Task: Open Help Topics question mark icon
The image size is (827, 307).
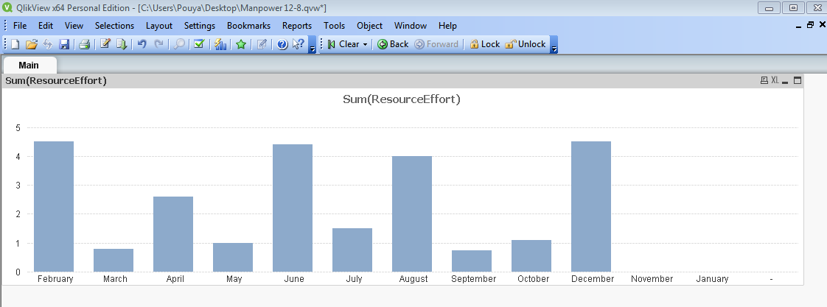Action: tap(282, 44)
